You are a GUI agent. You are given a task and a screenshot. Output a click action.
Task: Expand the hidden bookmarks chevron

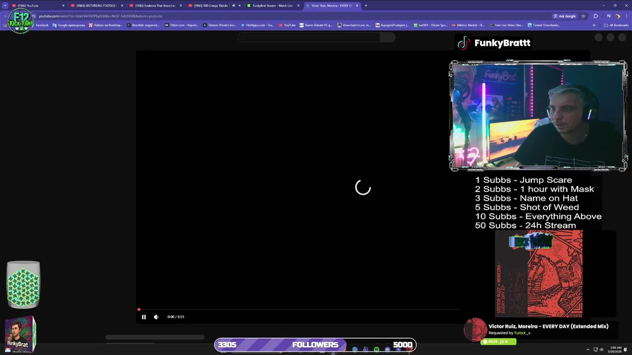click(x=594, y=25)
